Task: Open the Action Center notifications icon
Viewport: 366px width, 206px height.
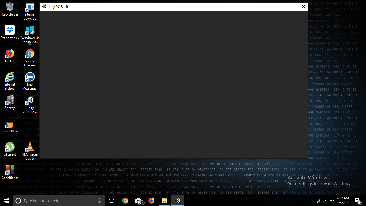Action: (x=358, y=201)
